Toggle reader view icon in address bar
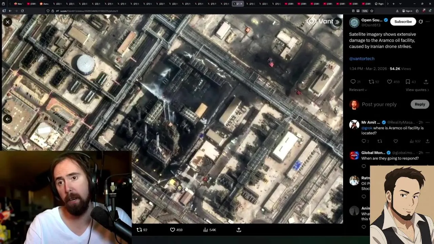434x244 pixels. tap(353, 11)
